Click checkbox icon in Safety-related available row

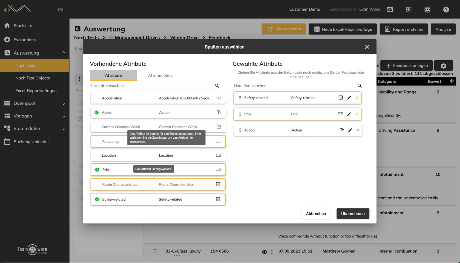218,199
